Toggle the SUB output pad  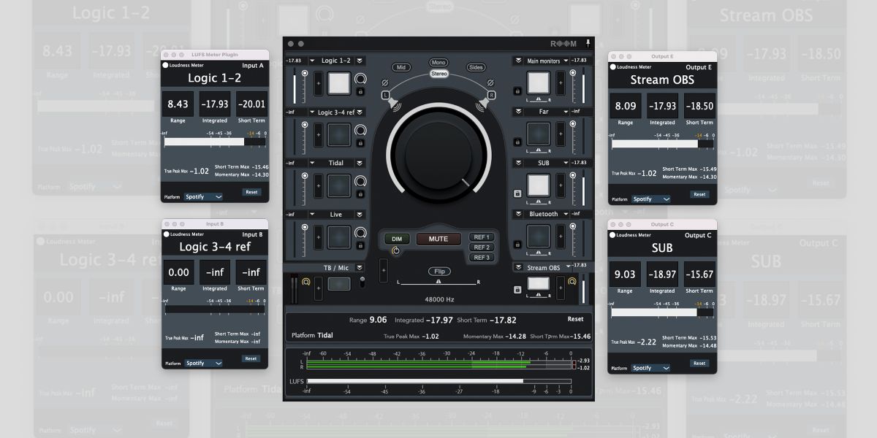pyautogui.click(x=538, y=185)
